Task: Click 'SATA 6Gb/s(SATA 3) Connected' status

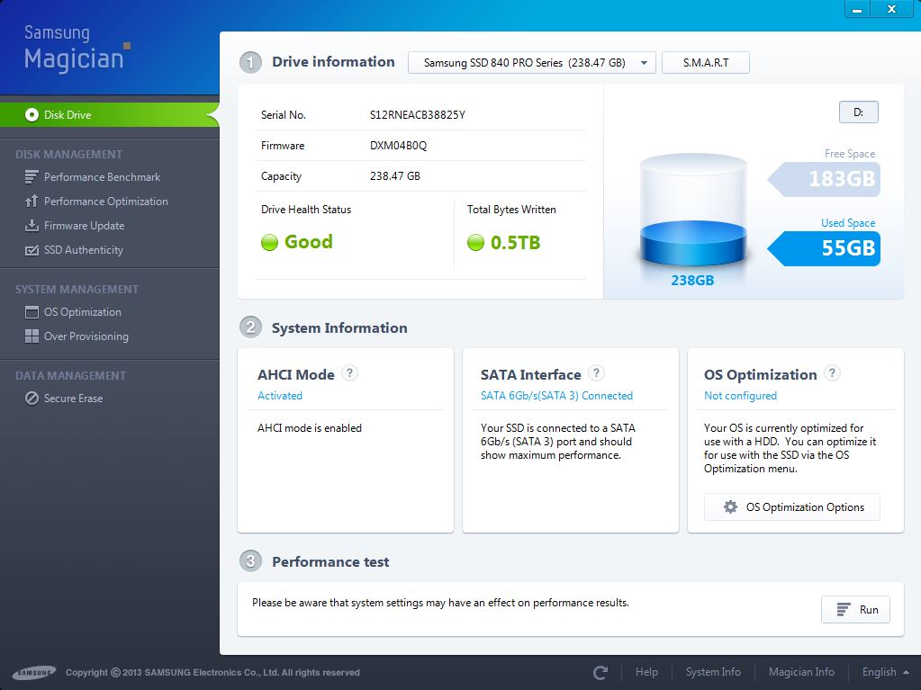Action: pos(556,396)
